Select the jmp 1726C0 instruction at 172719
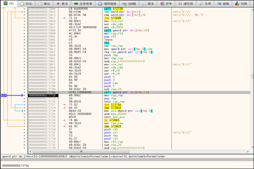 113,107
